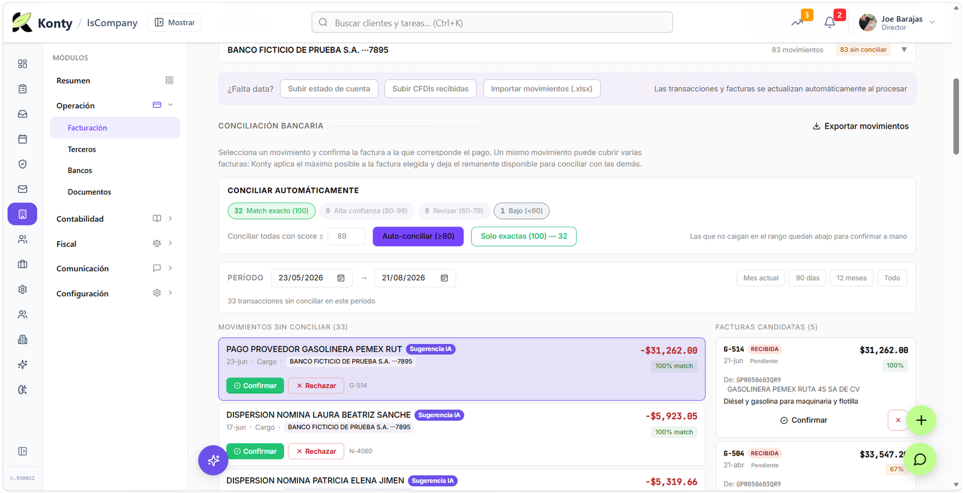Click Subir CFDIs recibidas
The width and height of the screenshot is (963, 493).
(430, 89)
